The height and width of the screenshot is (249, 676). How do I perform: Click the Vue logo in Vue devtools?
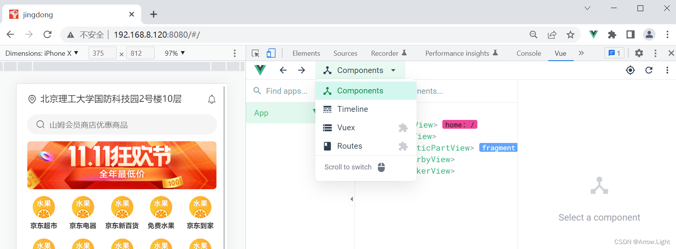point(260,70)
